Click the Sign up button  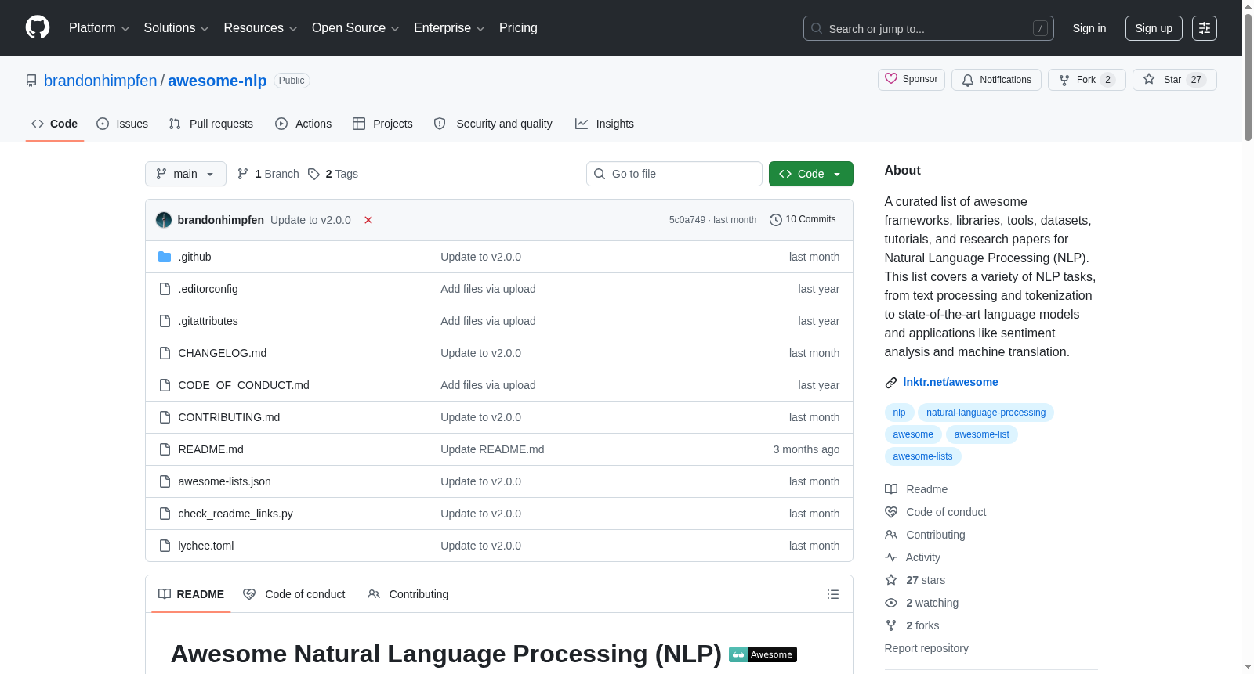pos(1154,28)
